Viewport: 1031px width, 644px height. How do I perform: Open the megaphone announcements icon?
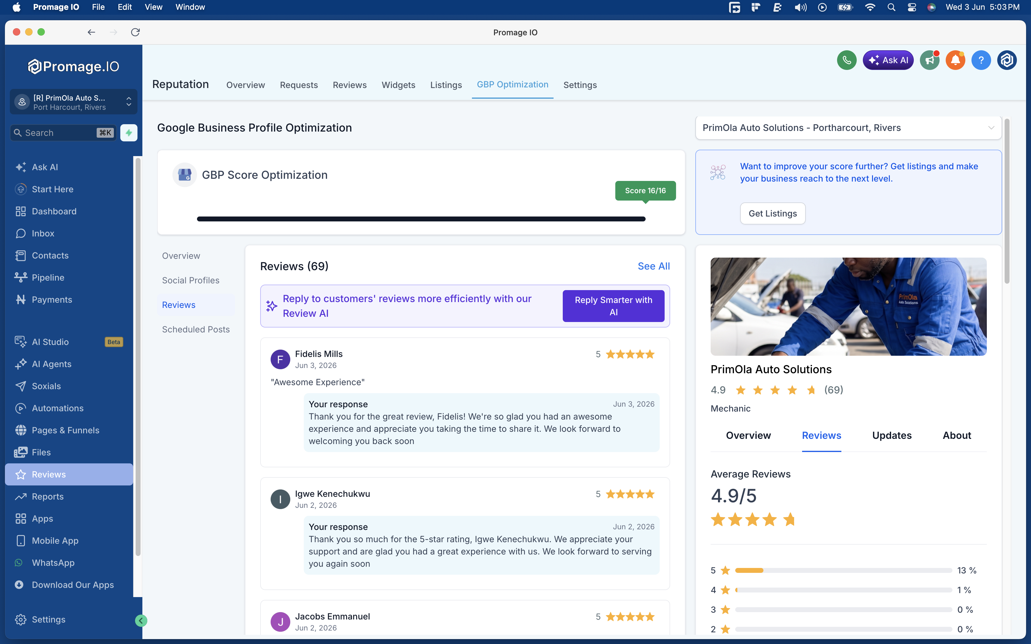[x=930, y=60]
